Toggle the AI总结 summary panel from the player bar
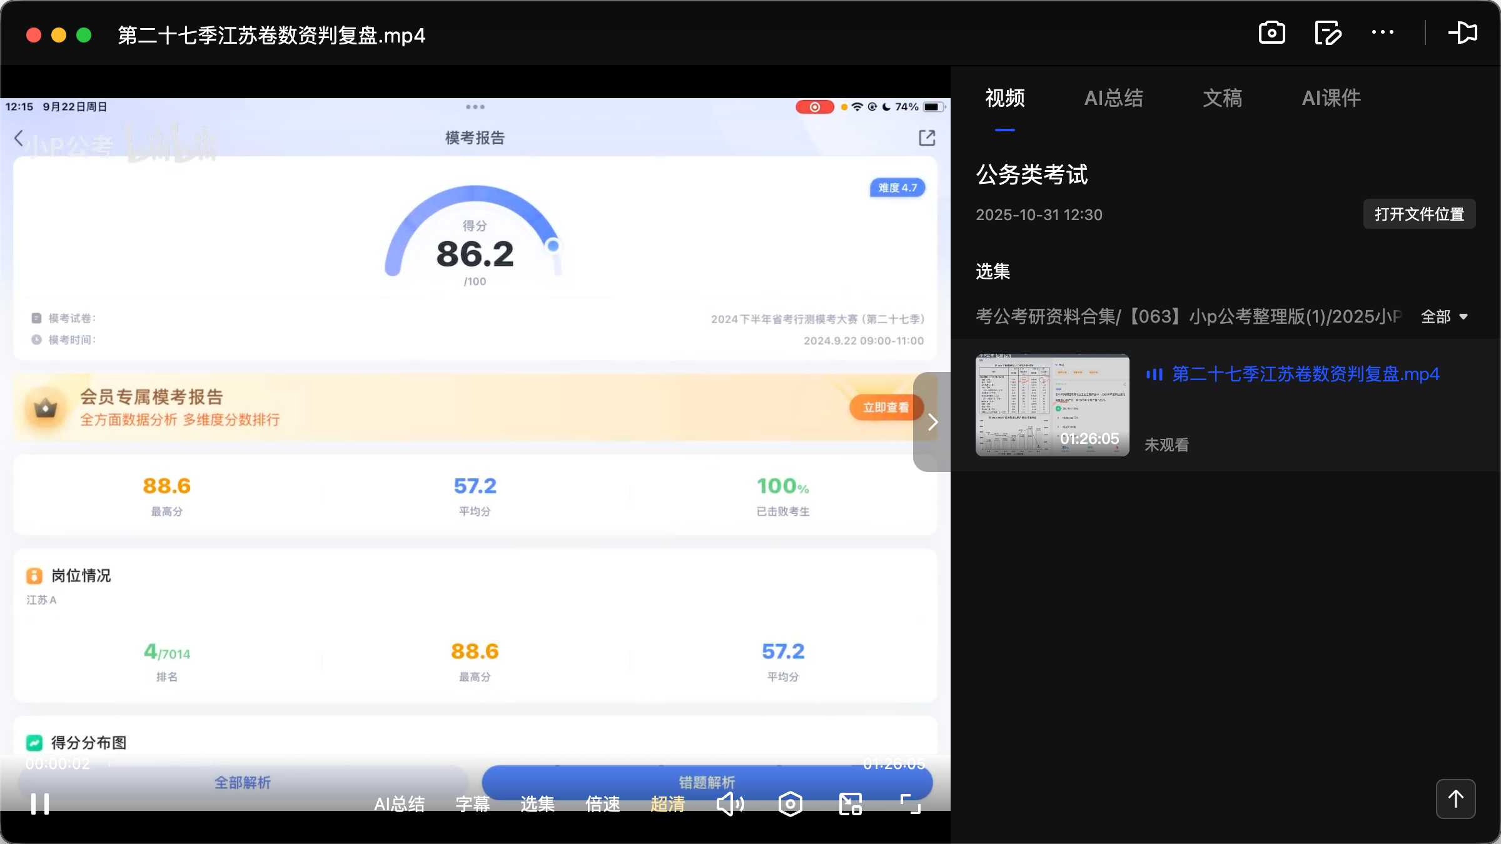 [x=400, y=805]
